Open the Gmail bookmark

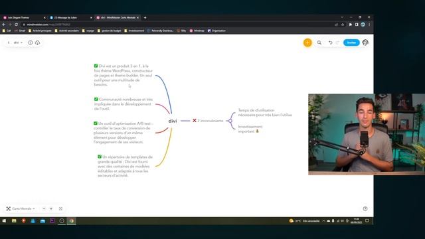20,31
